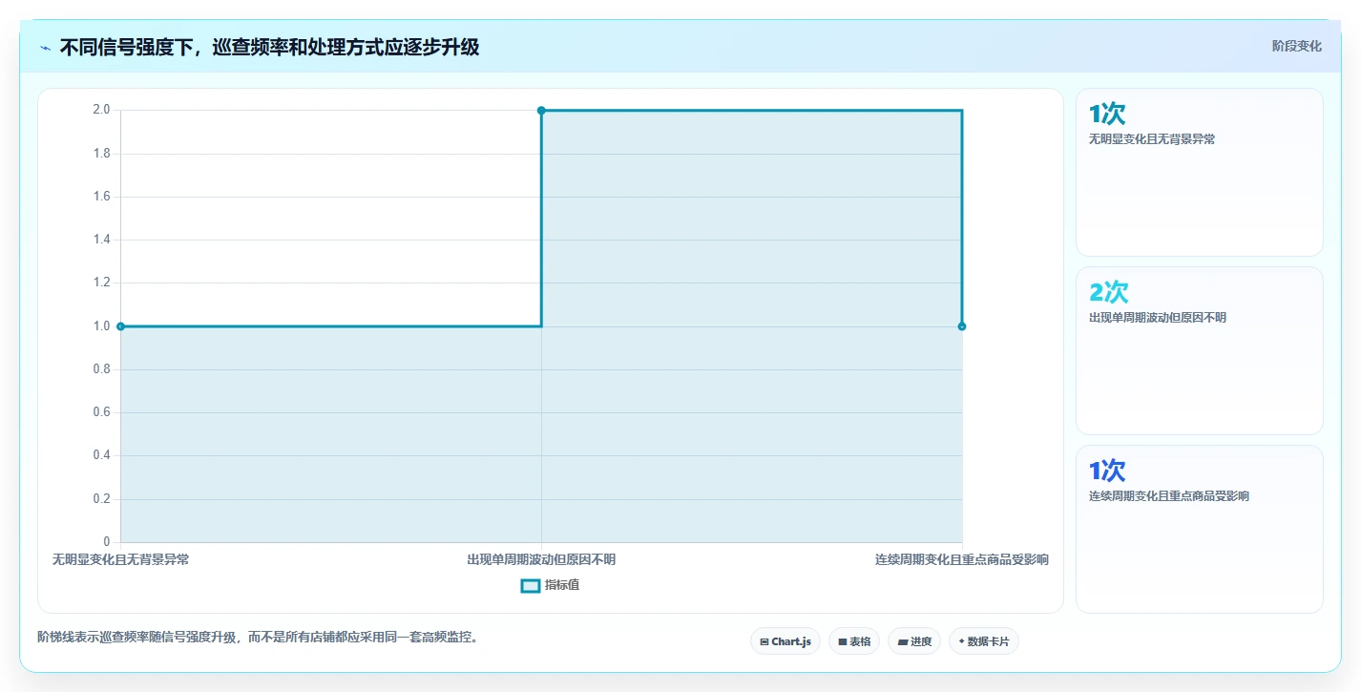Click the first data point at value 1.0
The width and height of the screenshot is (1361, 692).
pos(120,326)
